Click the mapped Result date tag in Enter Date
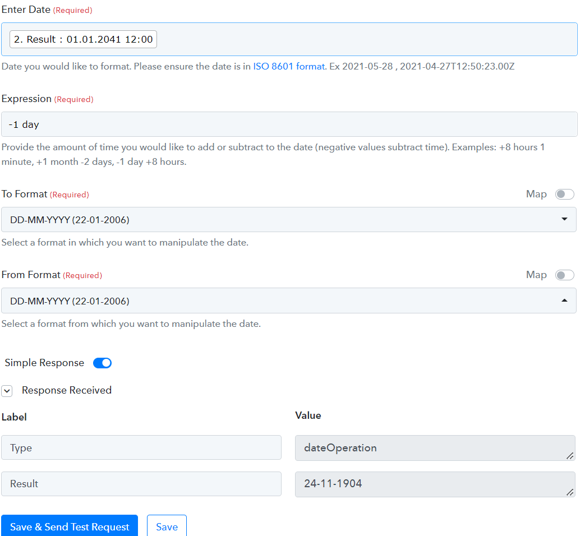The height and width of the screenshot is (536, 585). (x=83, y=39)
